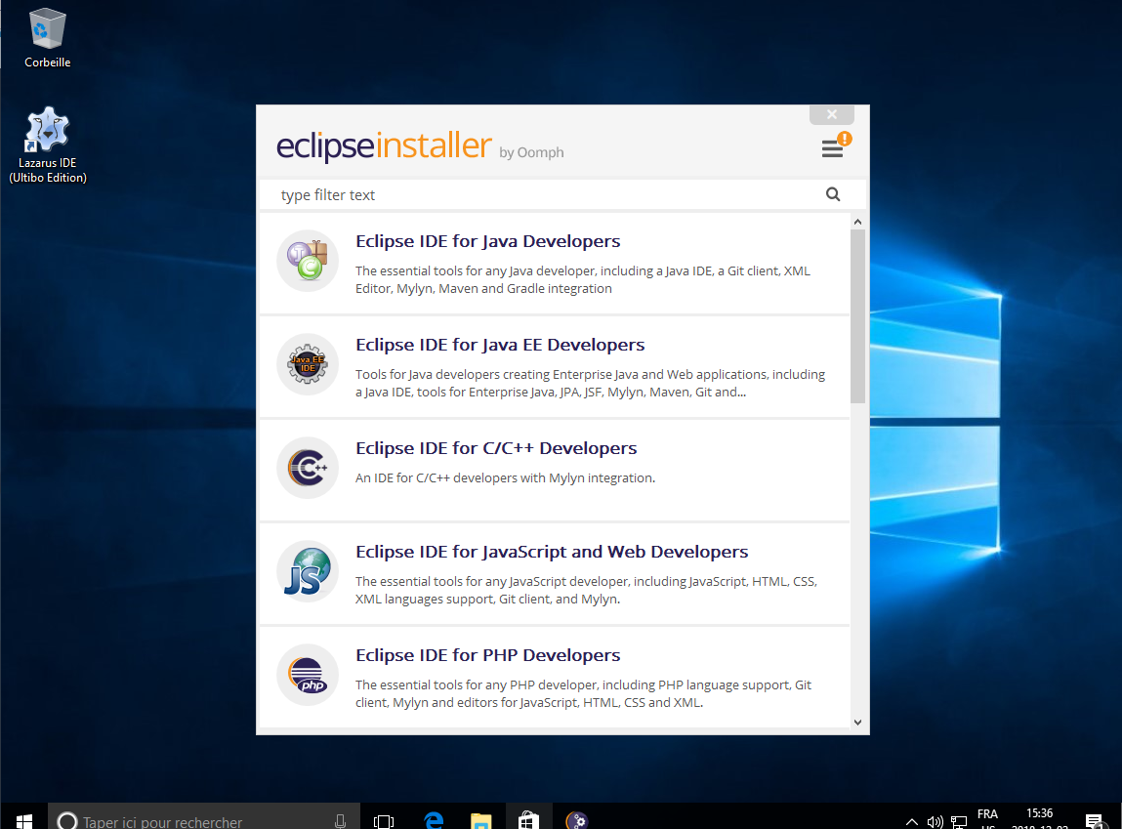The image size is (1122, 829).
Task: Click the Eclipse Installer taskbar icon
Action: pyautogui.click(x=576, y=820)
